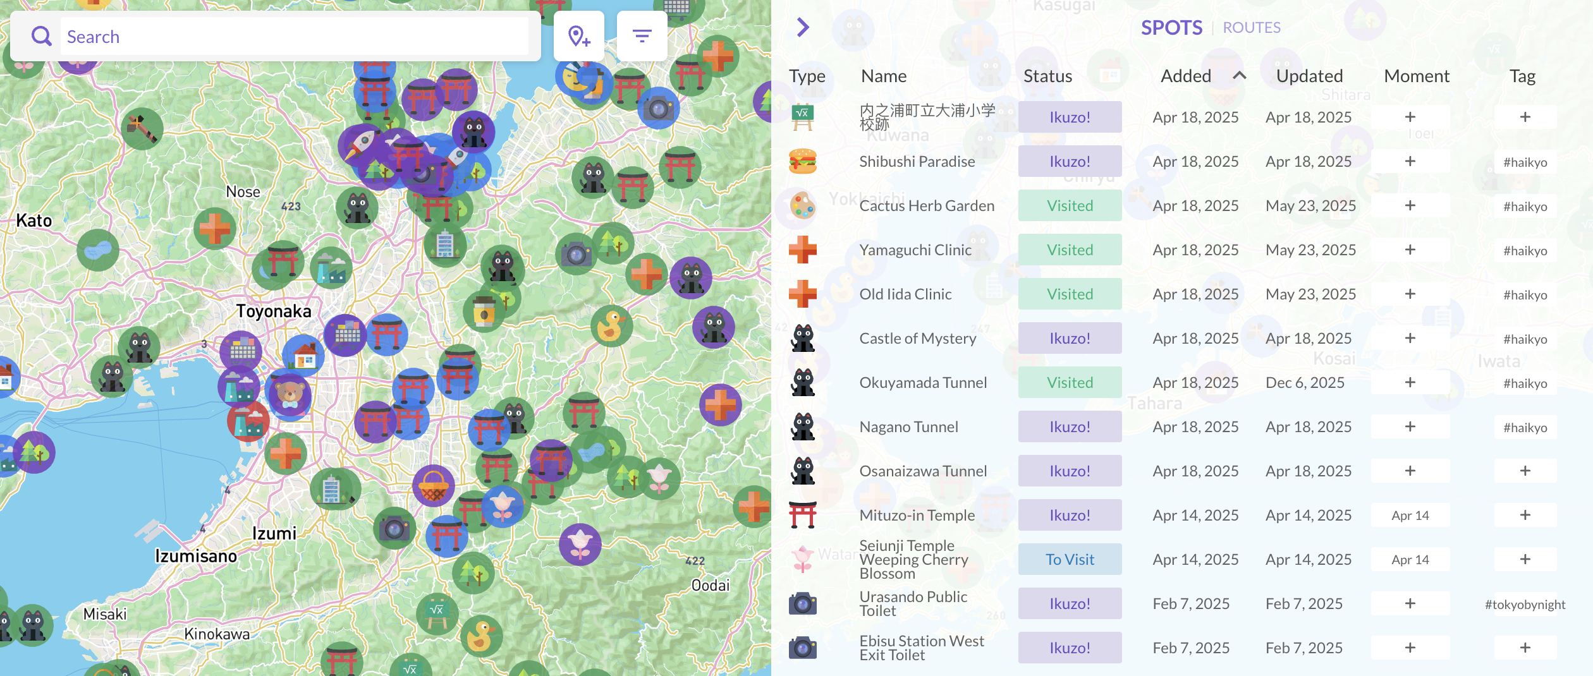Add a moment for Castle of Mystery
The image size is (1593, 676).
tap(1410, 338)
